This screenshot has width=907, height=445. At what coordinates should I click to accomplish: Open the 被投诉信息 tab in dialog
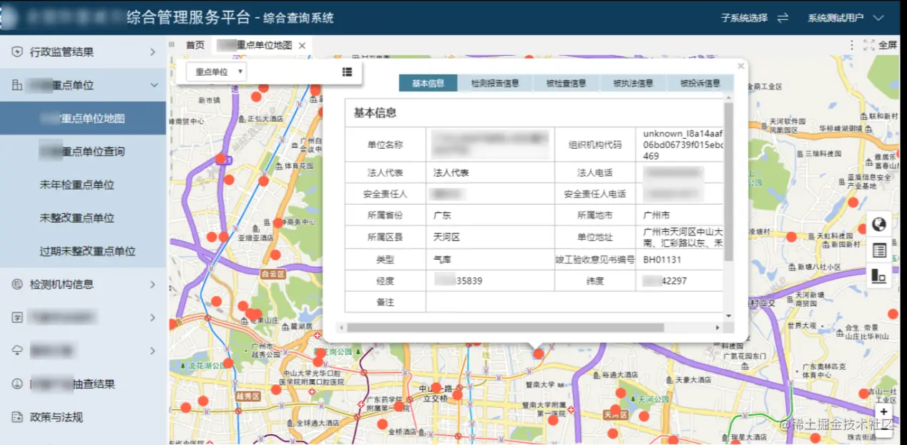699,82
